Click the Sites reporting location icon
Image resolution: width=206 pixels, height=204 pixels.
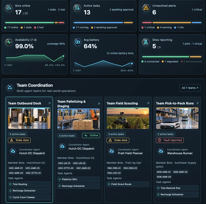(x=146, y=42)
